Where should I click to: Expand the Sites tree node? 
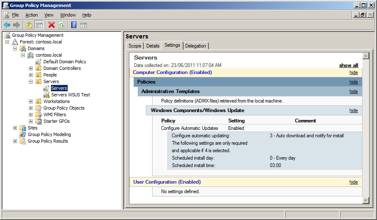[x=15, y=128]
